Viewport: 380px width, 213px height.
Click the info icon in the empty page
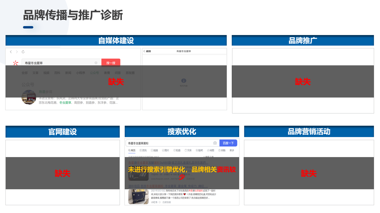click(184, 81)
